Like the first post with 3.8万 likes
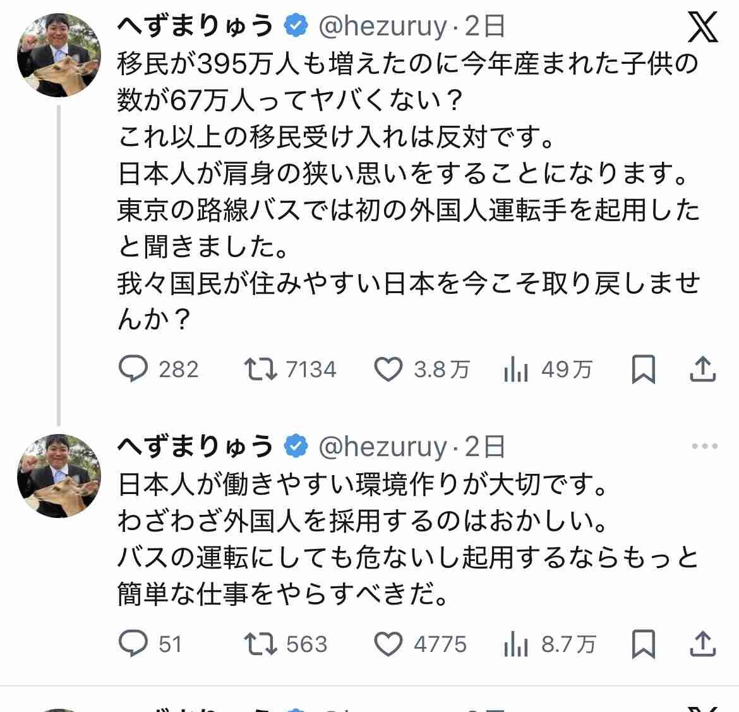This screenshot has width=739, height=712. click(388, 369)
